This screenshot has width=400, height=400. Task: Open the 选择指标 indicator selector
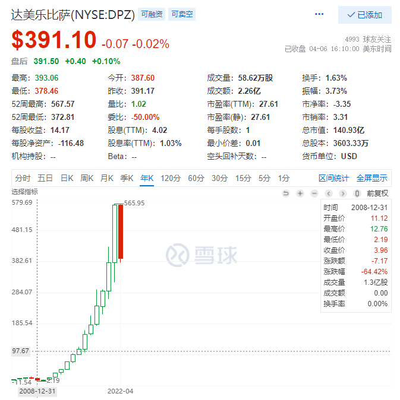(x=24, y=192)
